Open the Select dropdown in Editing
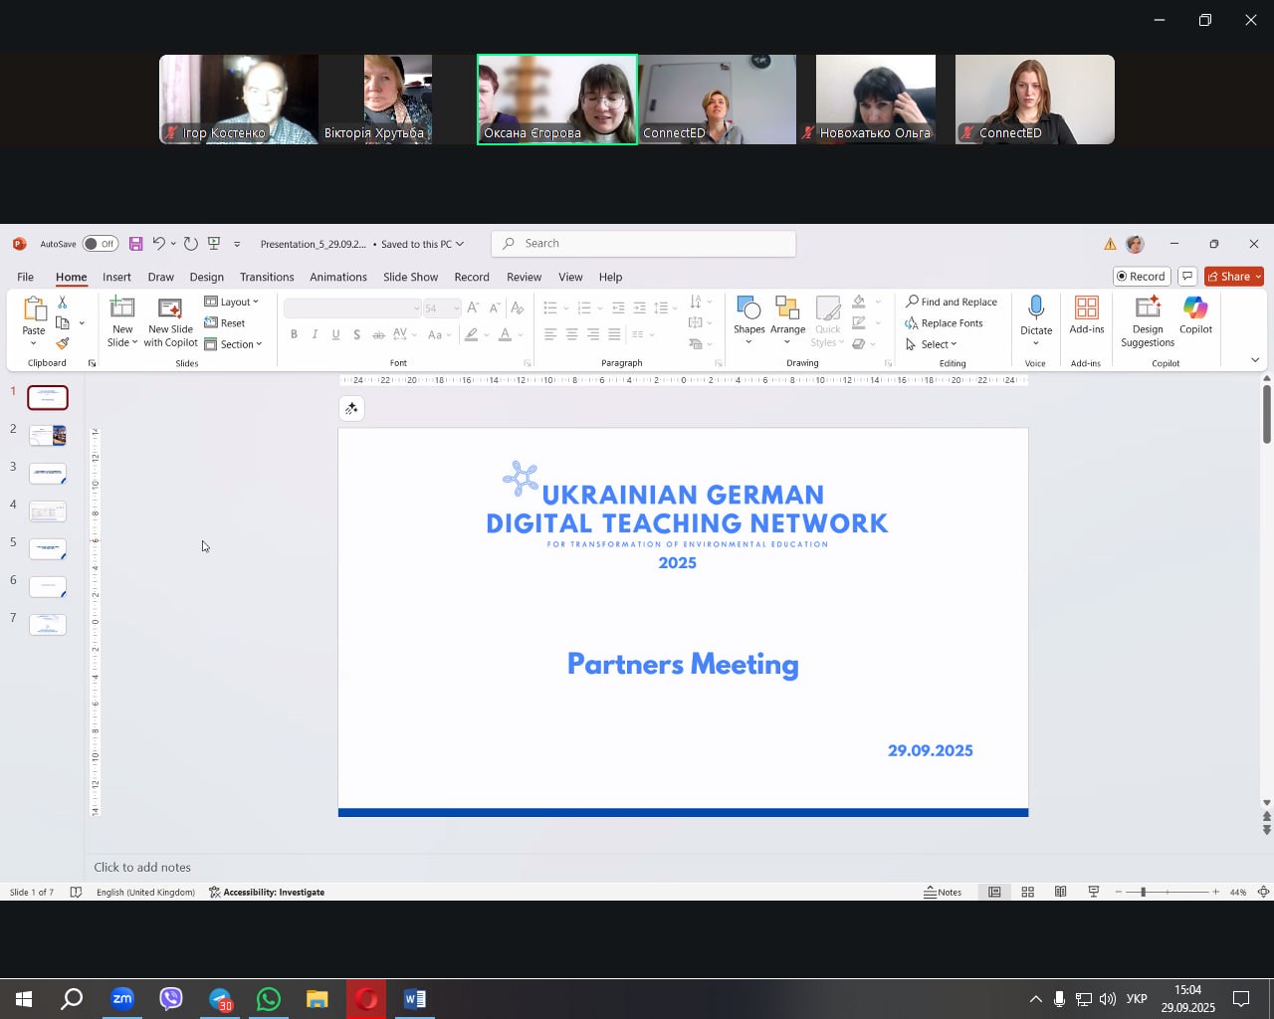Screen dimensions: 1274x1019 [933, 344]
